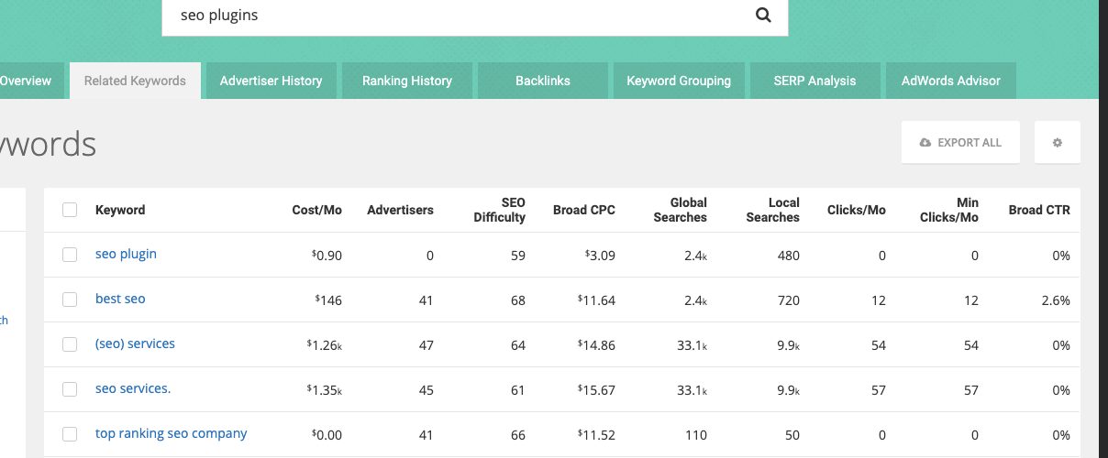
Task: Click the search magnifier icon
Action: pyautogui.click(x=763, y=16)
